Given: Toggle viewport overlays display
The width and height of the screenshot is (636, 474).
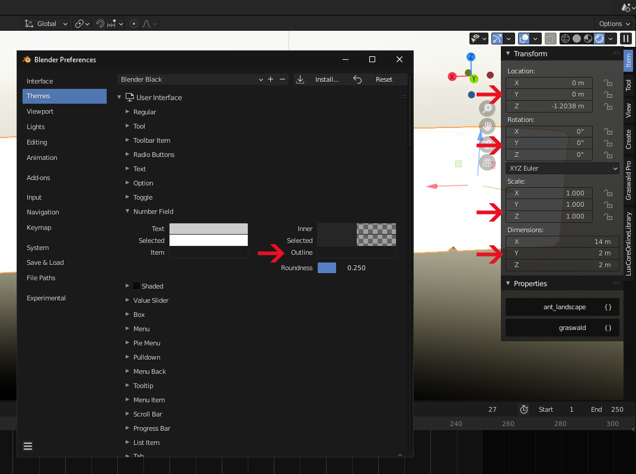Looking at the screenshot, I should (x=524, y=39).
